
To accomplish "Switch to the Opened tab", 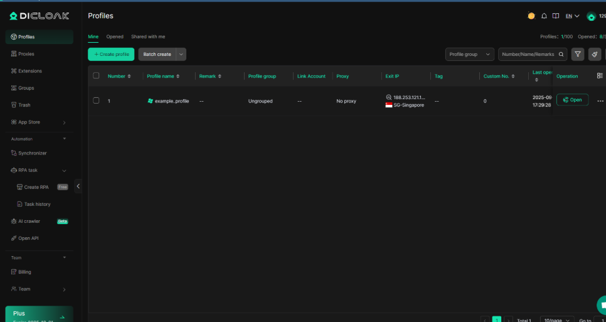I will (115, 37).
